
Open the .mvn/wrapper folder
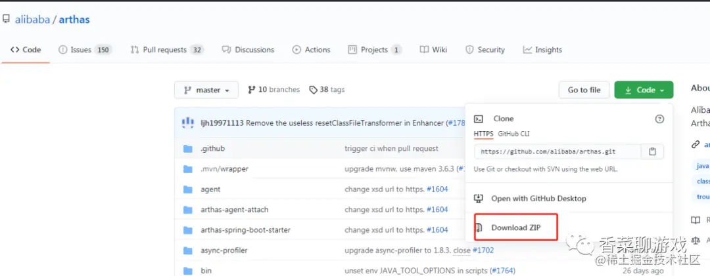pyautogui.click(x=225, y=168)
